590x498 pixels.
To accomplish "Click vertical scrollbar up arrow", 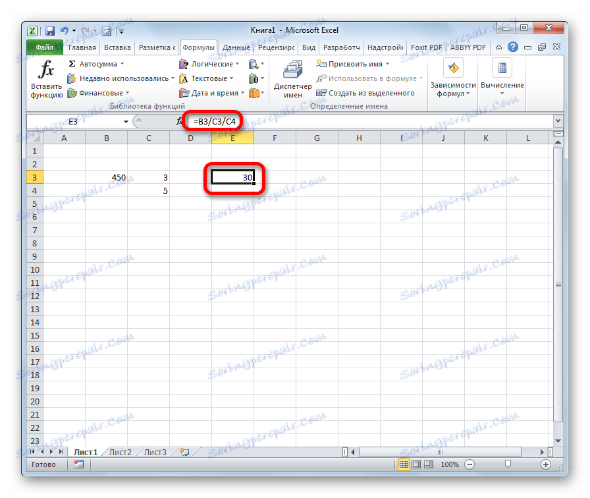I will click(x=558, y=142).
